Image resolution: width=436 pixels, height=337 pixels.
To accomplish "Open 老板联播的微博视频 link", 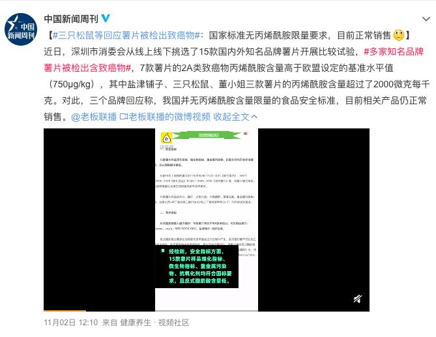I will tap(169, 117).
